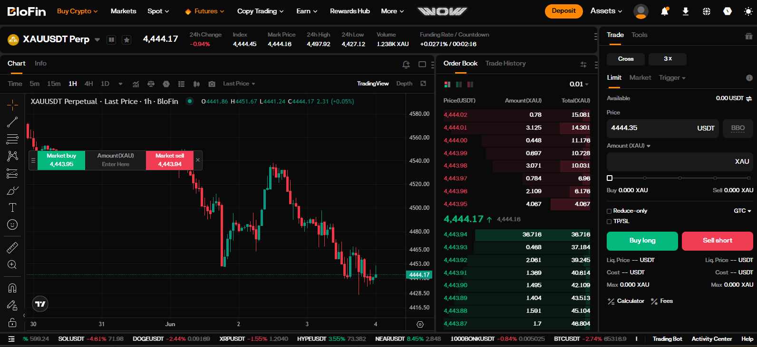
Task: Open the Tools tab in trade panel
Action: pyautogui.click(x=639, y=35)
